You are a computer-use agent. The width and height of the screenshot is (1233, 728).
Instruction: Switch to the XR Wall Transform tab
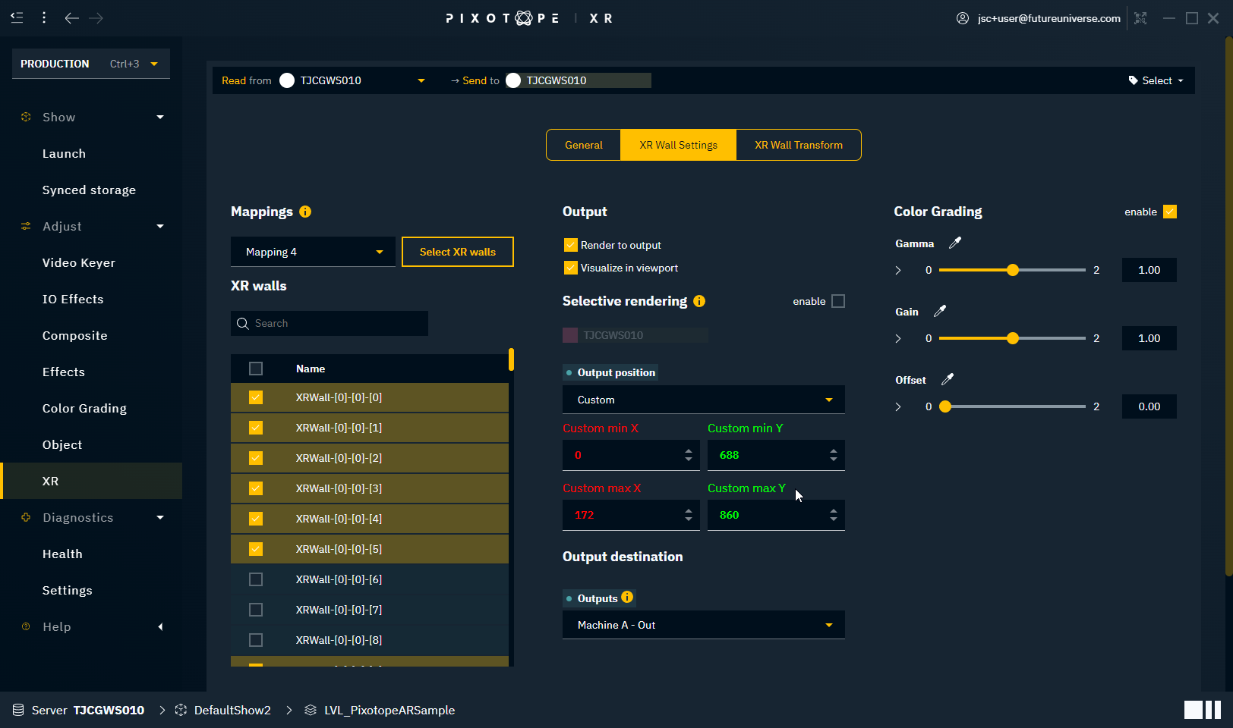pyautogui.click(x=798, y=145)
